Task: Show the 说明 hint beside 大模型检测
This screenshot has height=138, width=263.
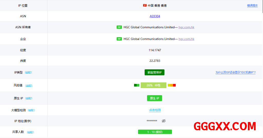Action: click(31, 110)
